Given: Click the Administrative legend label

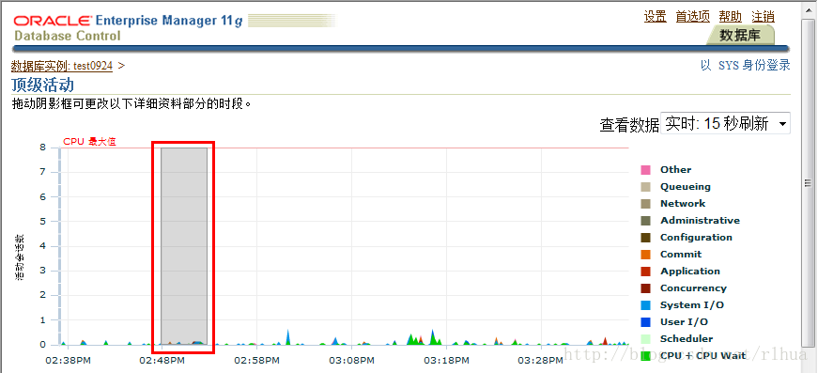Looking at the screenshot, I should pos(700,221).
